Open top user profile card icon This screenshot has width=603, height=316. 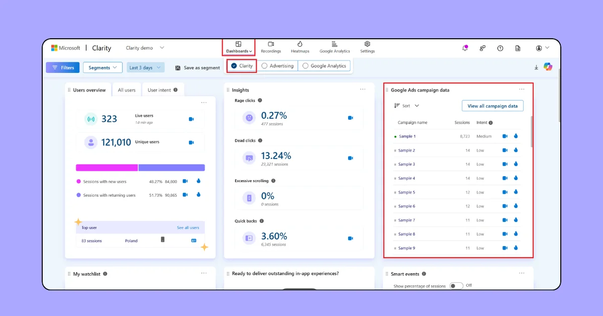(194, 241)
